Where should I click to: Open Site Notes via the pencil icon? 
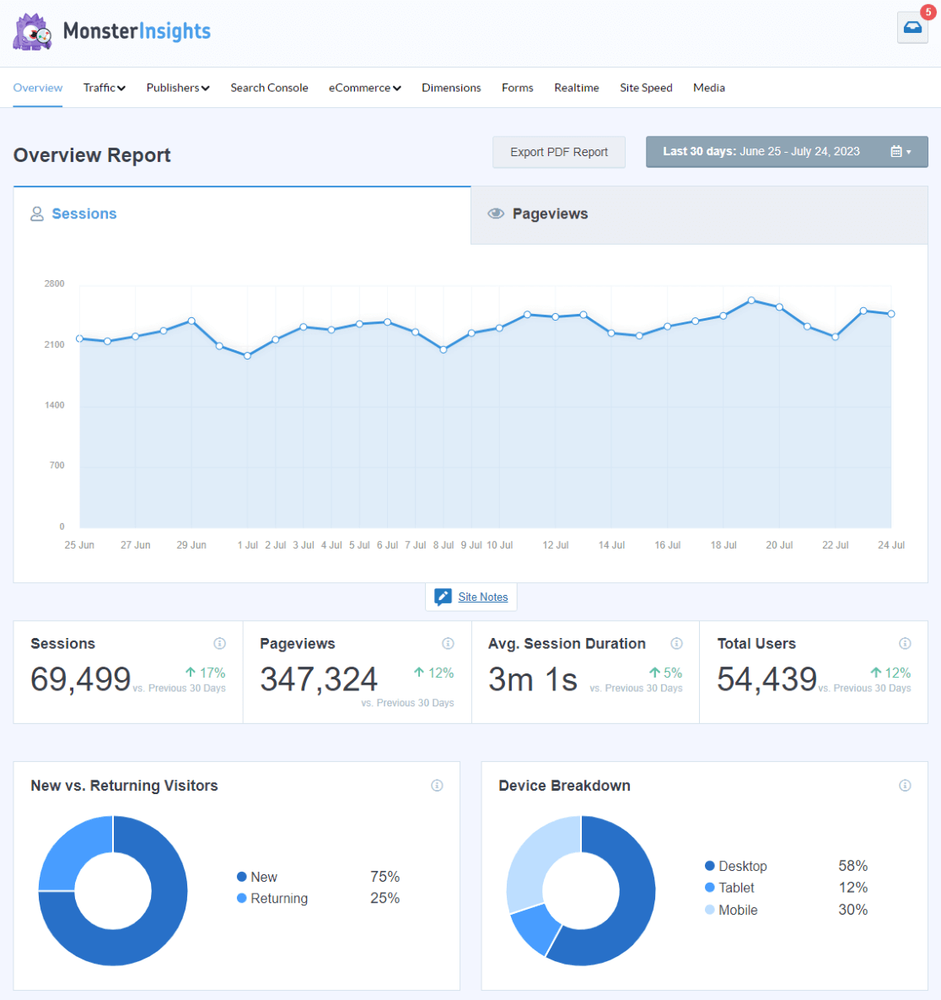click(441, 597)
